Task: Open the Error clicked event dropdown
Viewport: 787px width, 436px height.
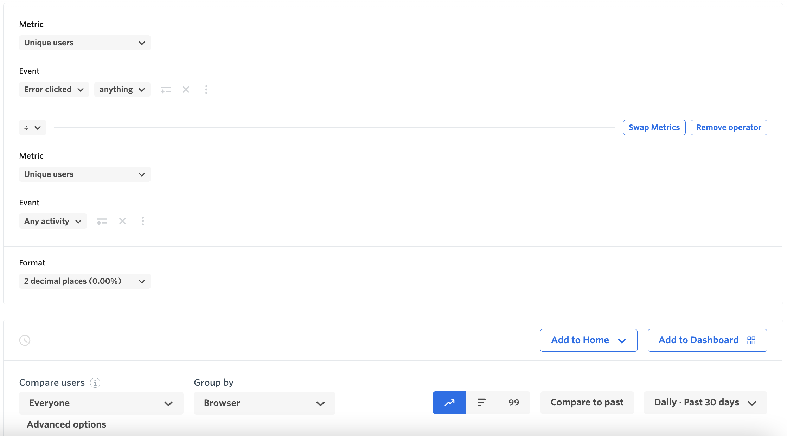Action: coord(54,89)
